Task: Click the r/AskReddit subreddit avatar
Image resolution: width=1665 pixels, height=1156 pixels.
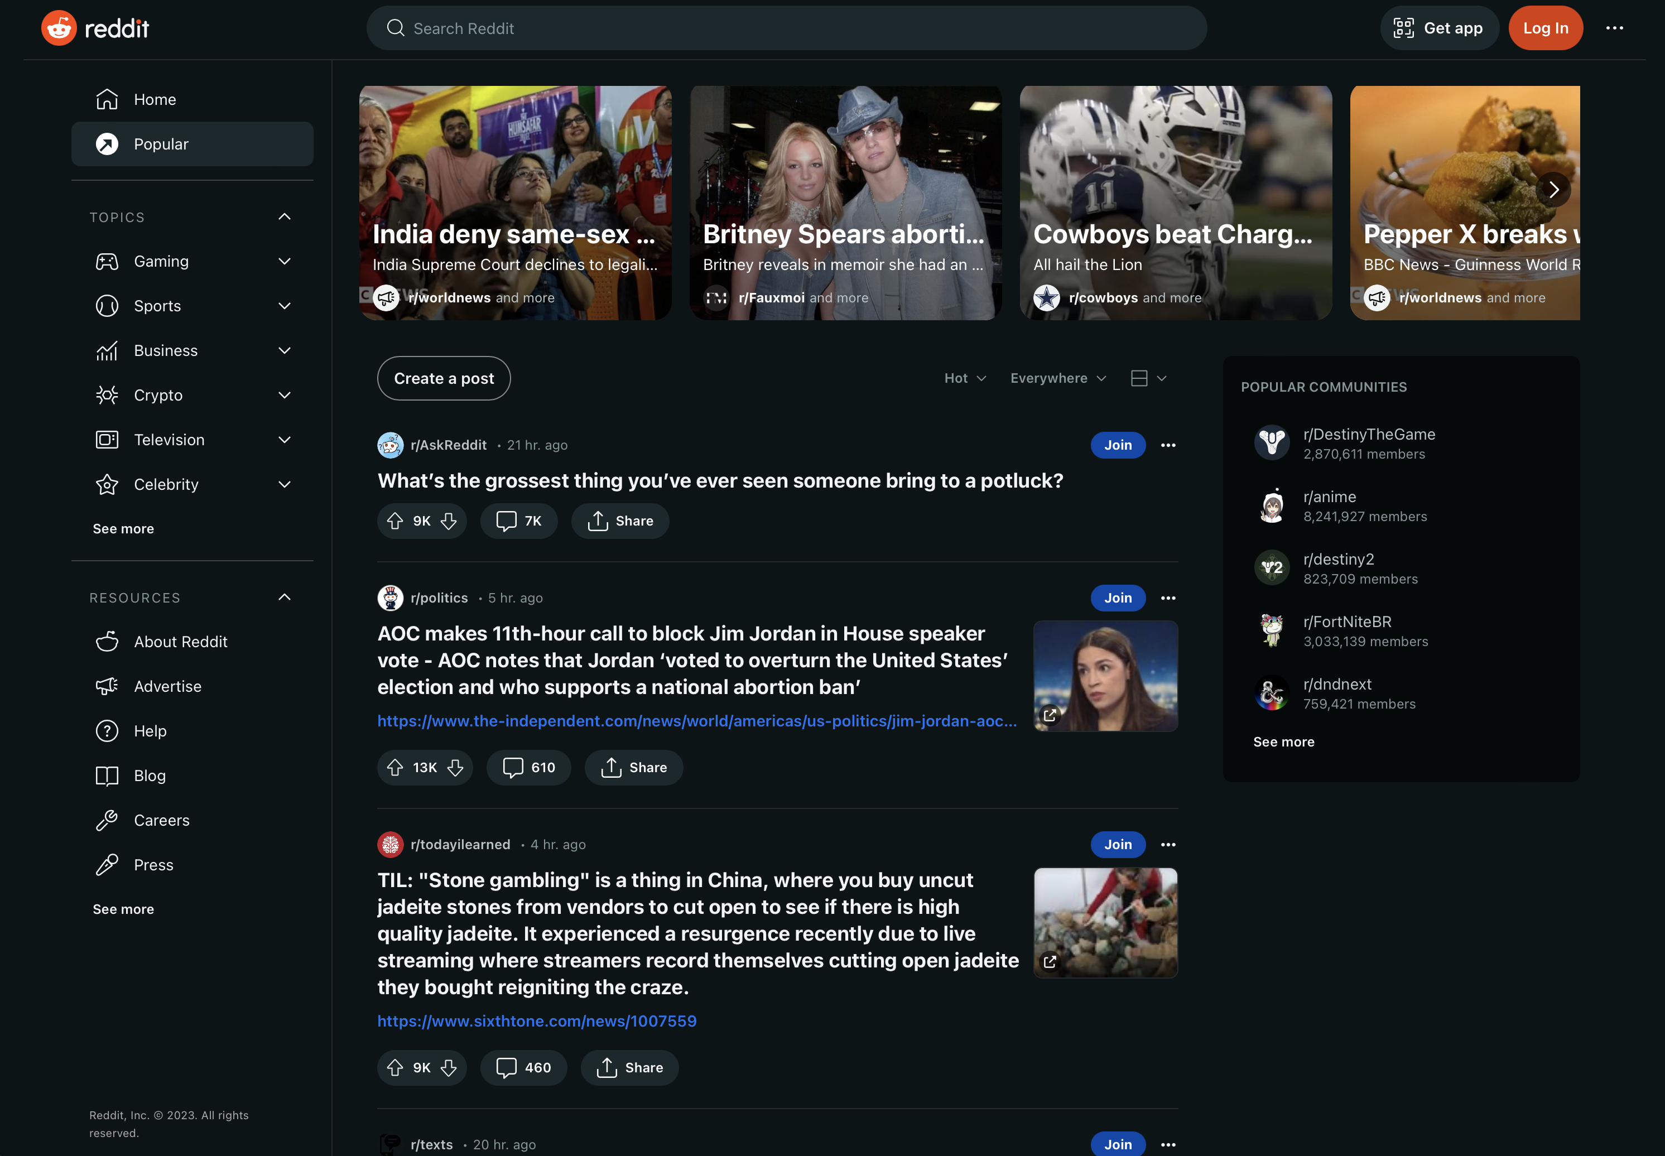Action: pyautogui.click(x=391, y=445)
